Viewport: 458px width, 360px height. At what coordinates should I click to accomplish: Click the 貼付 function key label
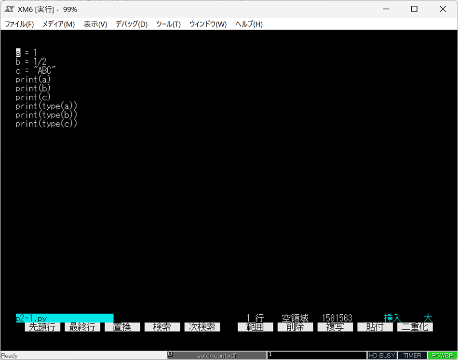375,327
